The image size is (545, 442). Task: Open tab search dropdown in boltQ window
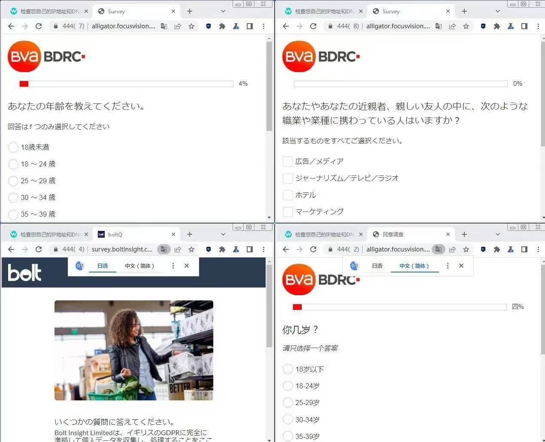(x=223, y=234)
